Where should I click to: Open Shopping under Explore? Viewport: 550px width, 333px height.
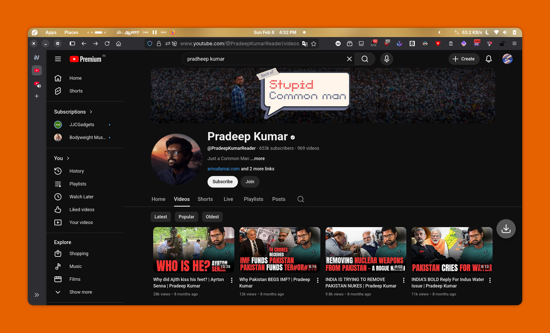[85, 253]
